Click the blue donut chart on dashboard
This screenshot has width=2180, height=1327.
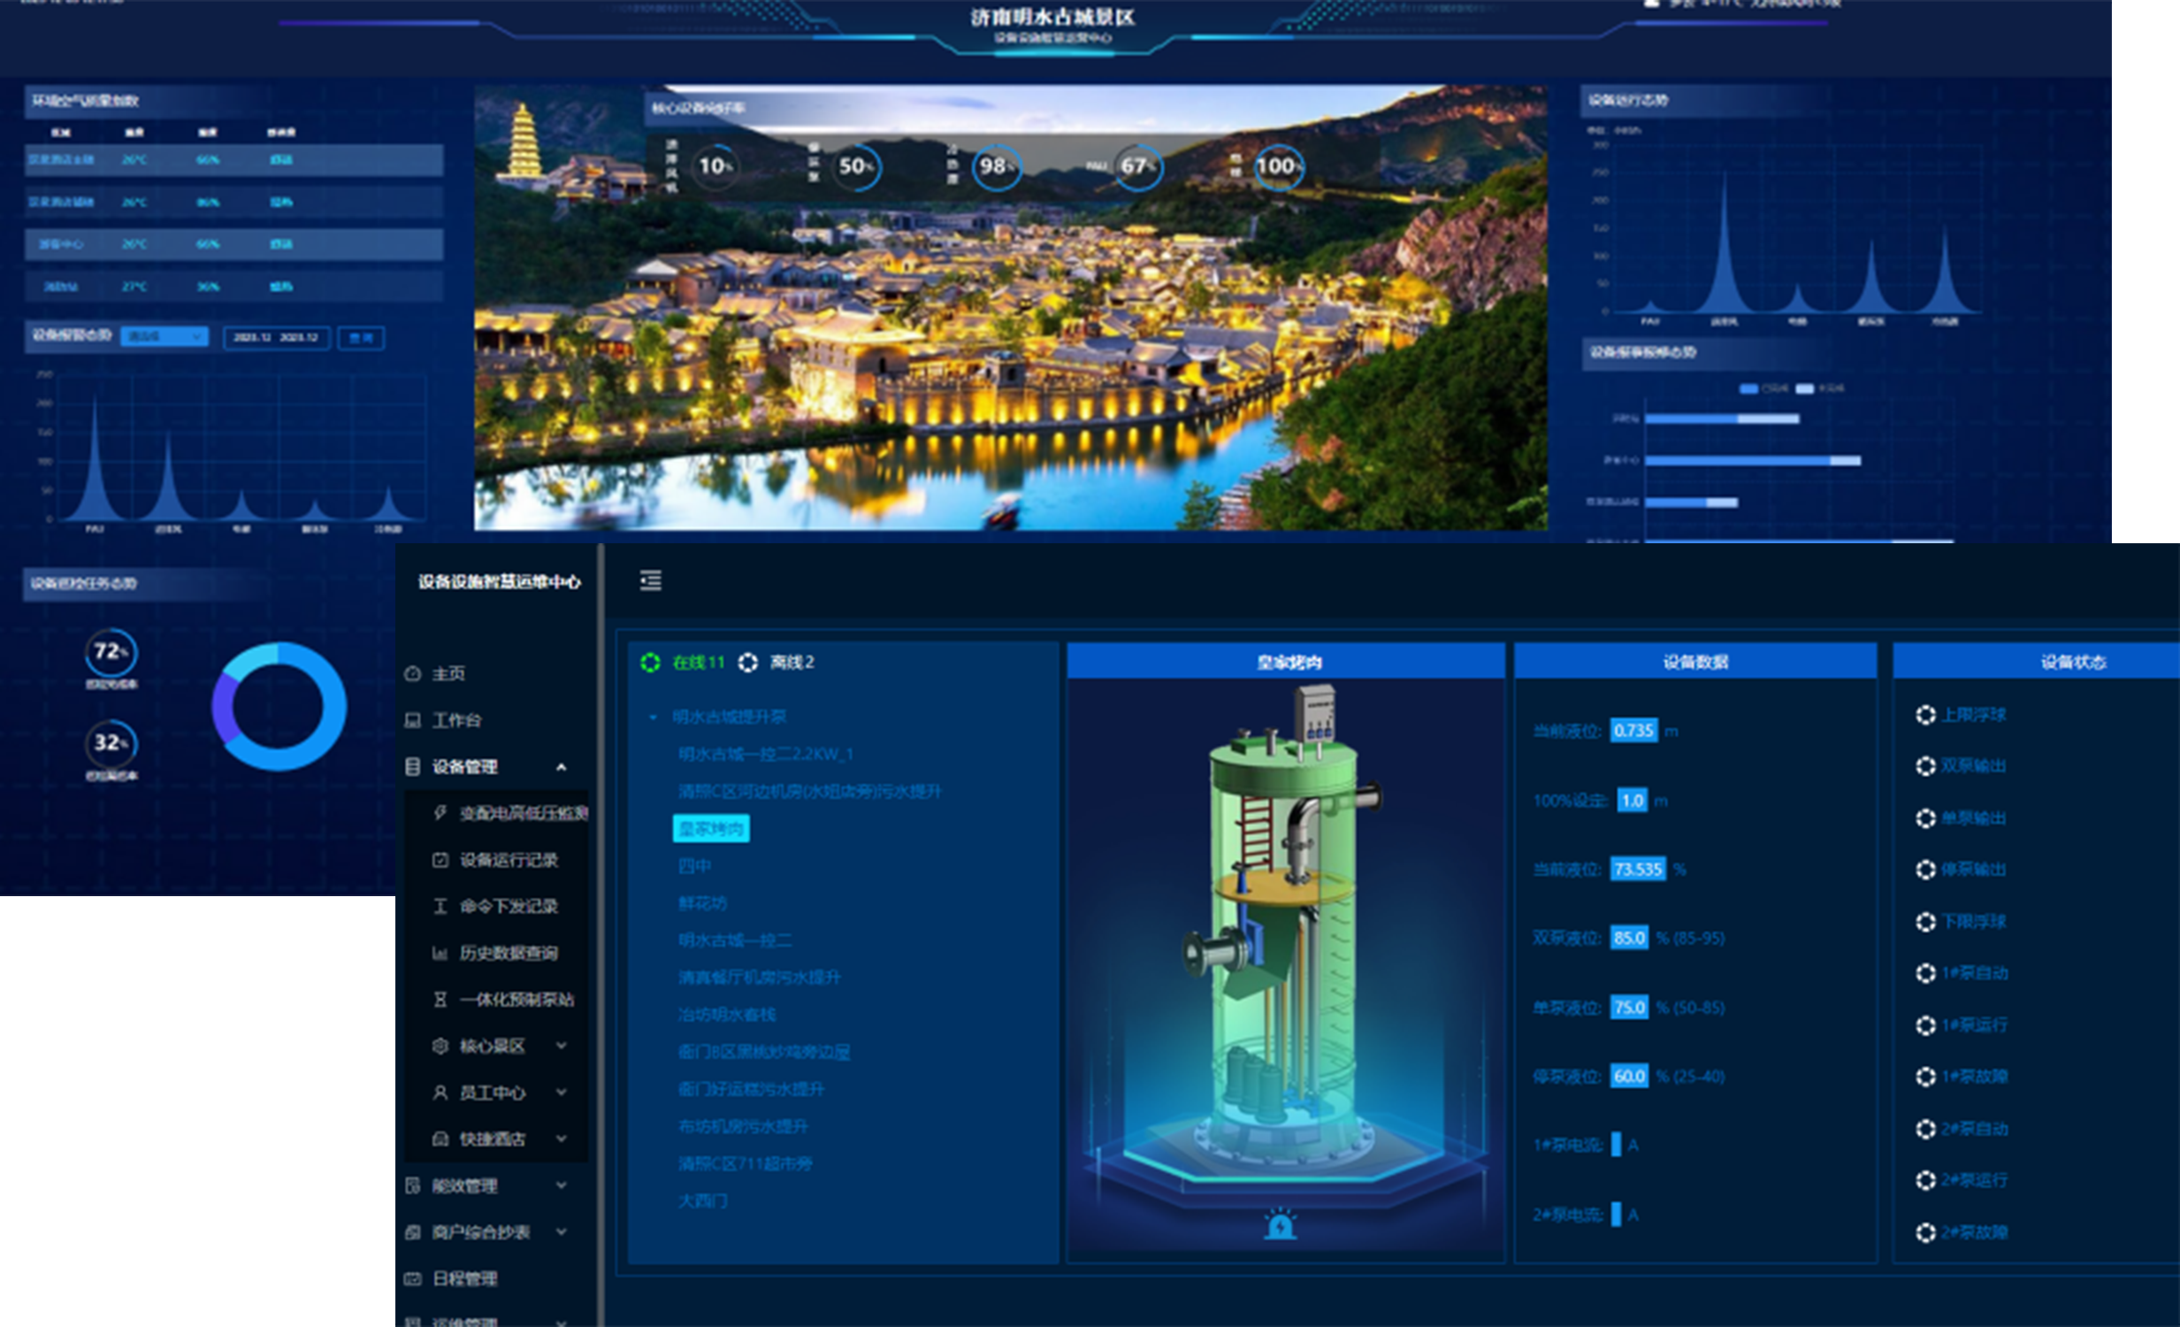(x=279, y=707)
